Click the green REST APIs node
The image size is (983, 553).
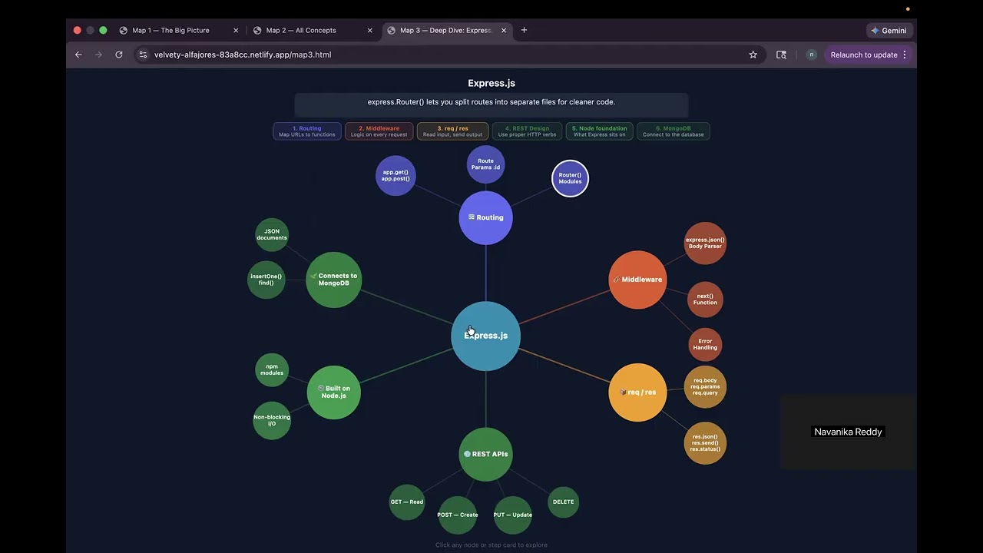(485, 454)
